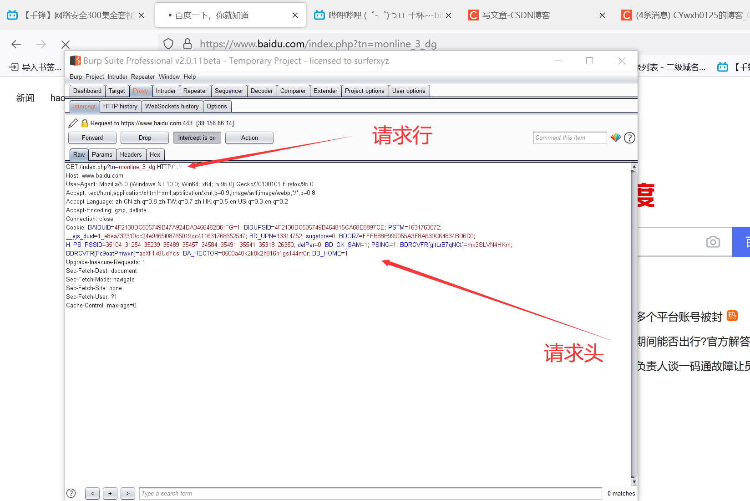Open the Burp menu
Viewport: 750px width, 501px height.
tap(76, 77)
